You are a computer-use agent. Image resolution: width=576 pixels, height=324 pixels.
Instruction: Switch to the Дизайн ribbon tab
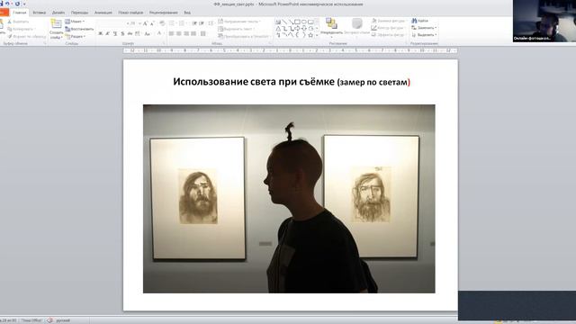click(x=58, y=13)
